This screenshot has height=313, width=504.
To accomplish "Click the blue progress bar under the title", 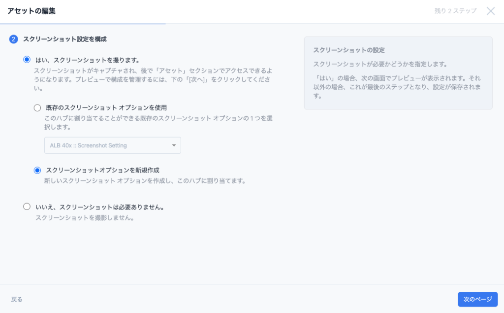I will (x=83, y=24).
